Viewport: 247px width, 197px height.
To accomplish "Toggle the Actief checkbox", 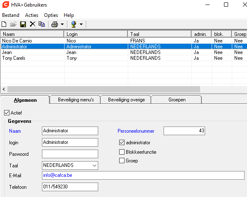I will [x=7, y=113].
